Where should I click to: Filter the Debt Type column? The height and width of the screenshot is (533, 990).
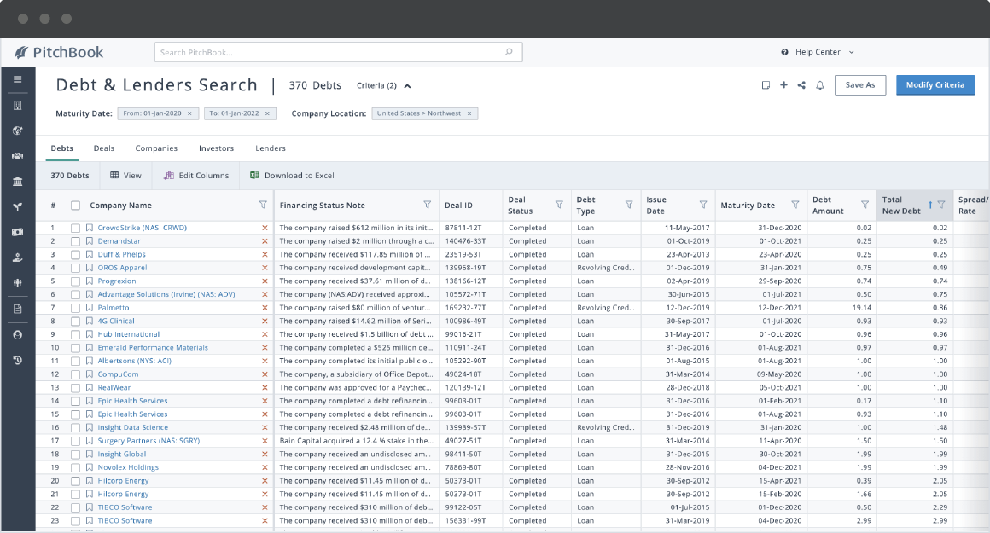click(x=629, y=205)
